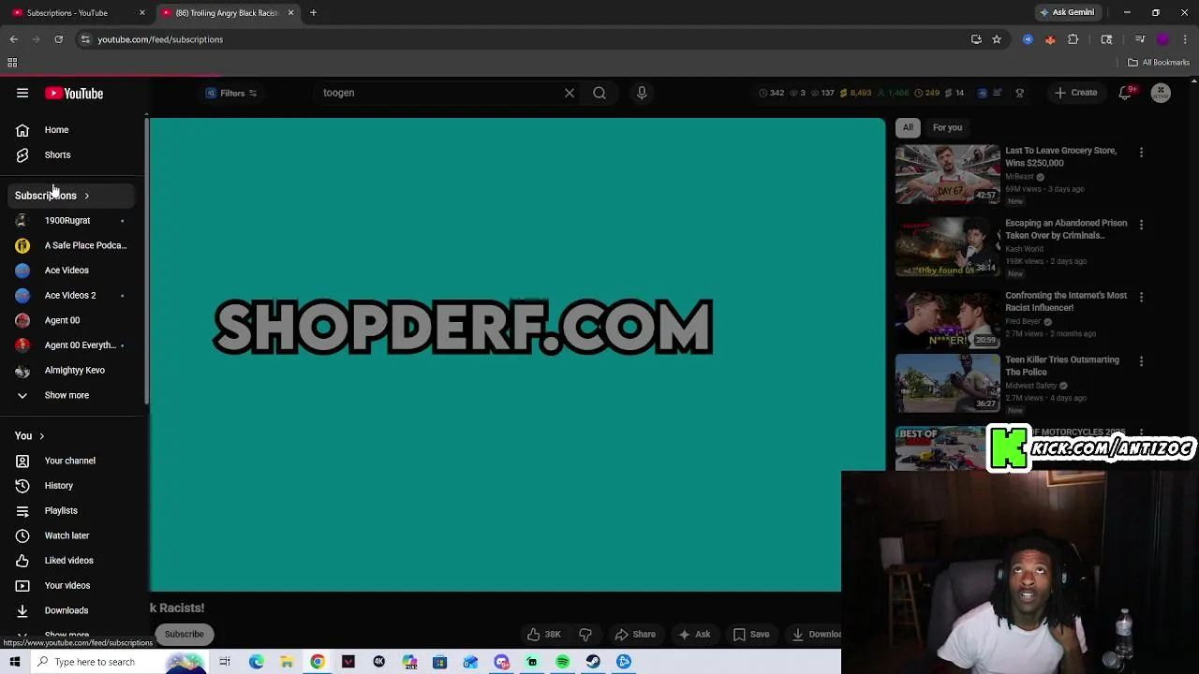The height and width of the screenshot is (674, 1199).
Task: Open Watch later in the sidebar
Action: tap(67, 535)
